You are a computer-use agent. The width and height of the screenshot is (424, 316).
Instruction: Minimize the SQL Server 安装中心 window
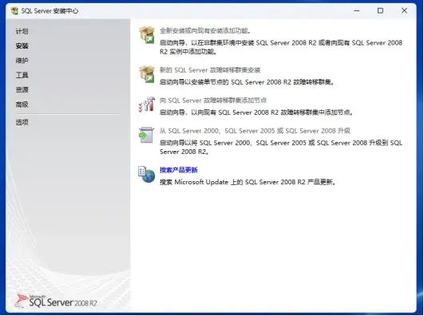[357, 11]
